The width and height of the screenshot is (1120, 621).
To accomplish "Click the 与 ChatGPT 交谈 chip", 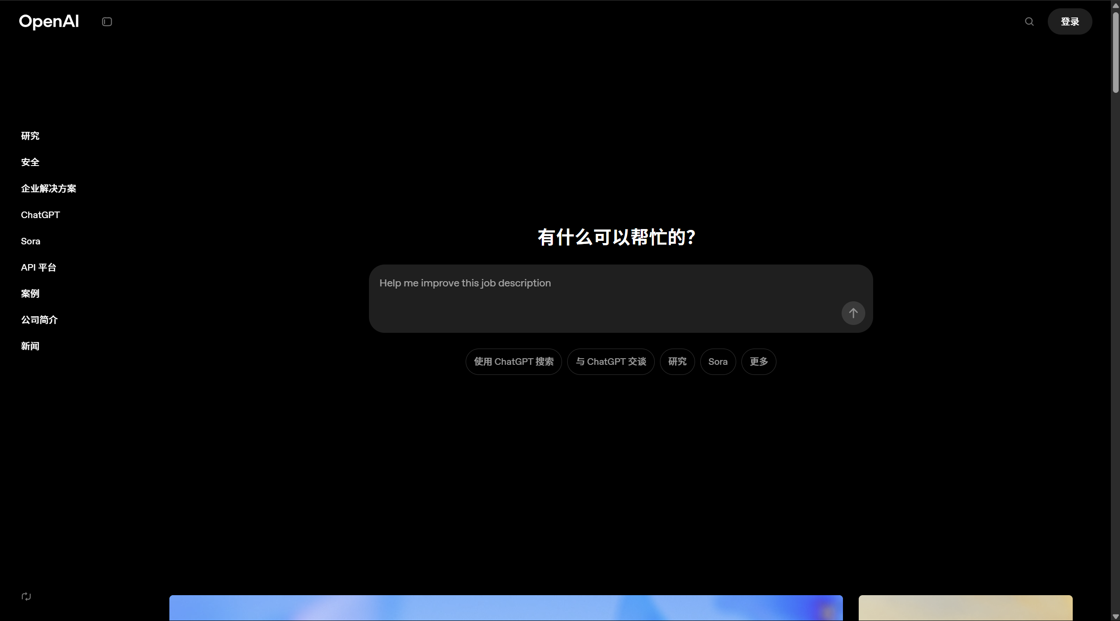I will click(611, 362).
